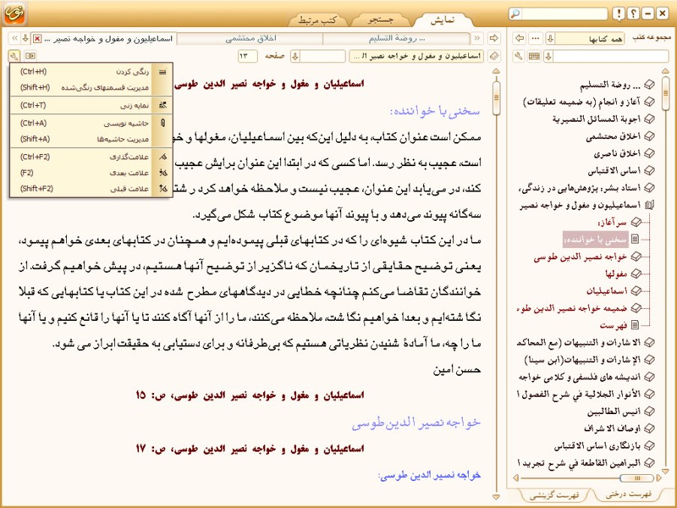Switch to the روضة التسليم document tab
The width and height of the screenshot is (677, 508).
[397, 38]
